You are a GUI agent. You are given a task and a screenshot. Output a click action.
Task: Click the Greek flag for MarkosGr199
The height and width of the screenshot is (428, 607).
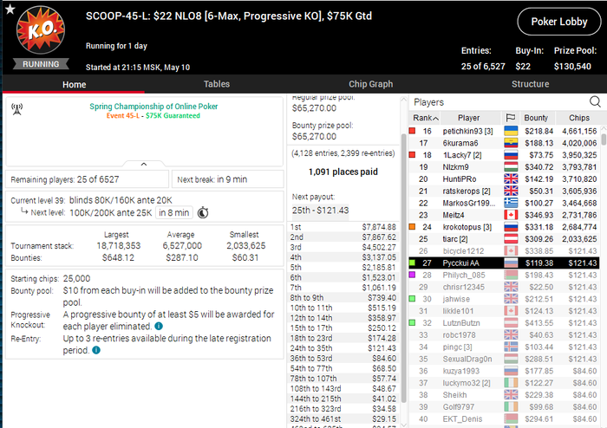(511, 203)
